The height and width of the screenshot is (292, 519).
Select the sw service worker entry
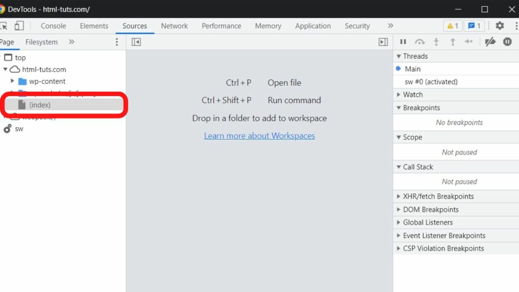[x=19, y=128]
